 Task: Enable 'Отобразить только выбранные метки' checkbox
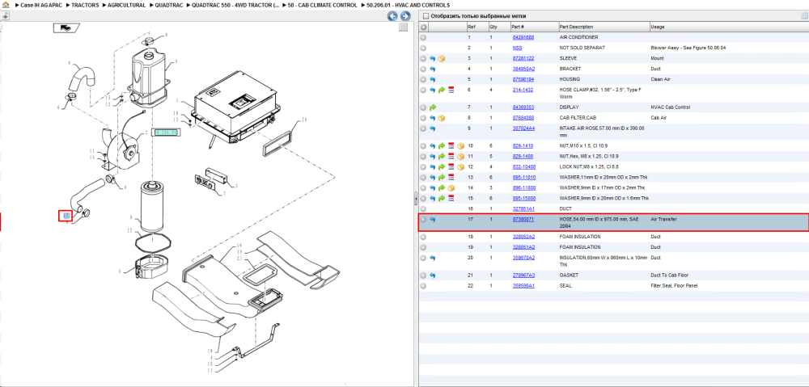click(x=426, y=16)
